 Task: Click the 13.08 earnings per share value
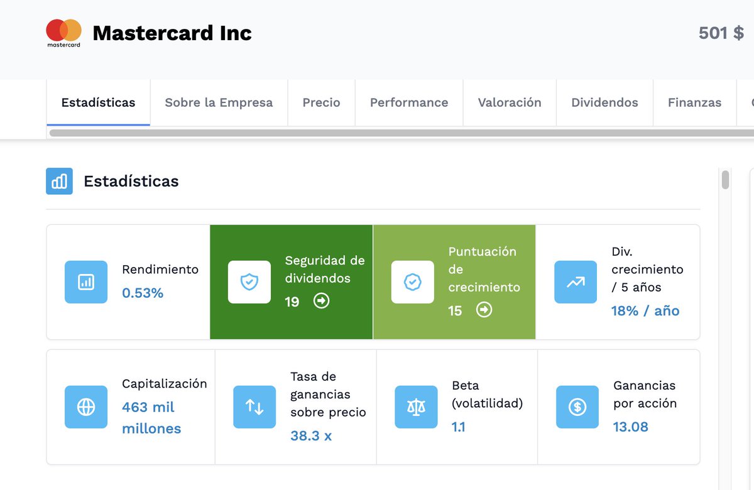631,427
